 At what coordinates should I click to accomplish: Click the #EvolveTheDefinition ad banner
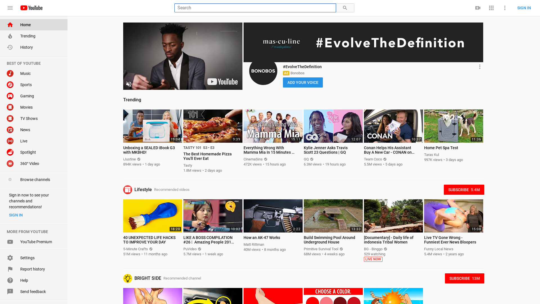(363, 42)
